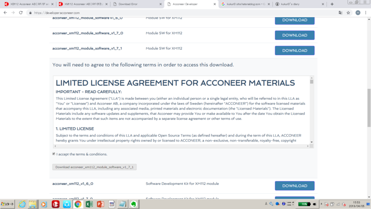371x209 pixels.
Task: Show hidden tray icons arrow
Action: coord(321,204)
